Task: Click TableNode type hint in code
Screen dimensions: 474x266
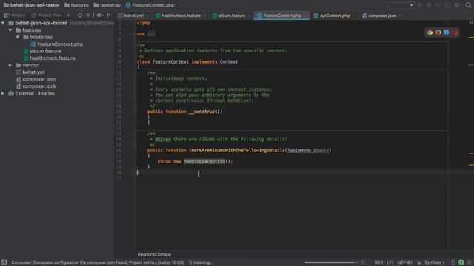Action: pos(298,150)
